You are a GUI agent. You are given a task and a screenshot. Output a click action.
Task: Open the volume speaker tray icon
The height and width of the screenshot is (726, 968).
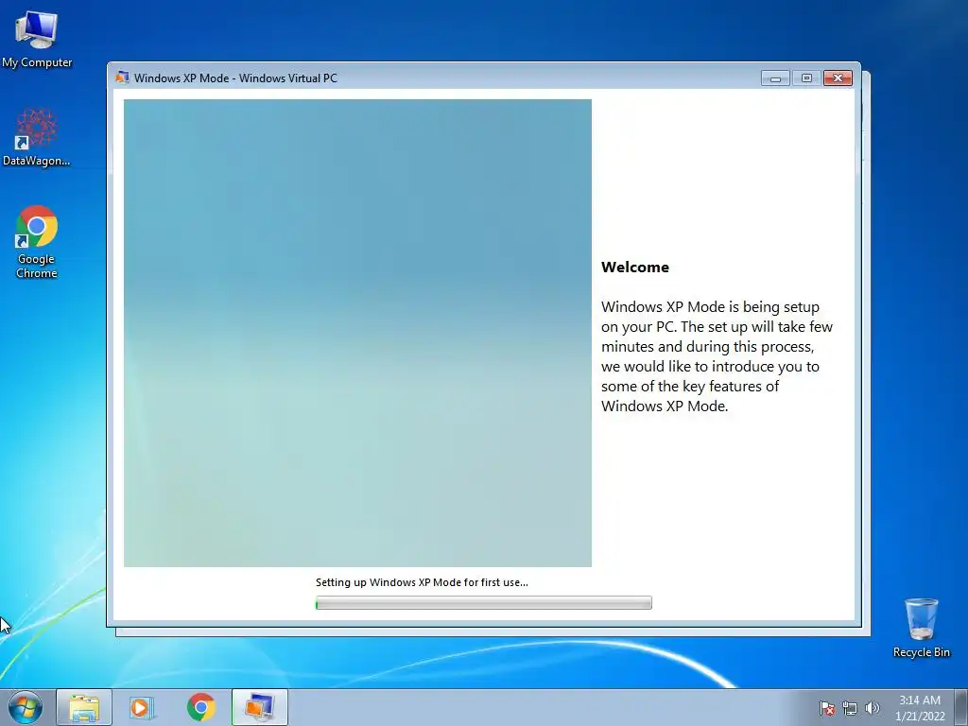872,708
